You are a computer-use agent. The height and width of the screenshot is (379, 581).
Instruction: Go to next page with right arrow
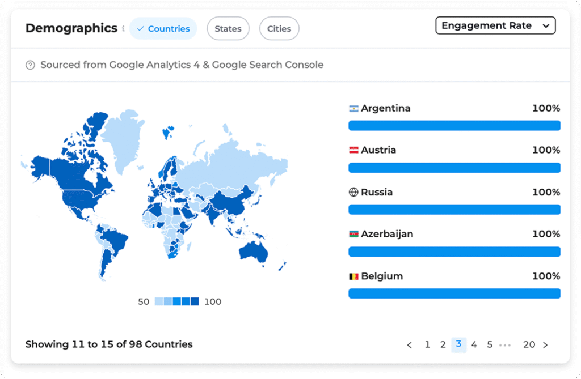point(545,345)
